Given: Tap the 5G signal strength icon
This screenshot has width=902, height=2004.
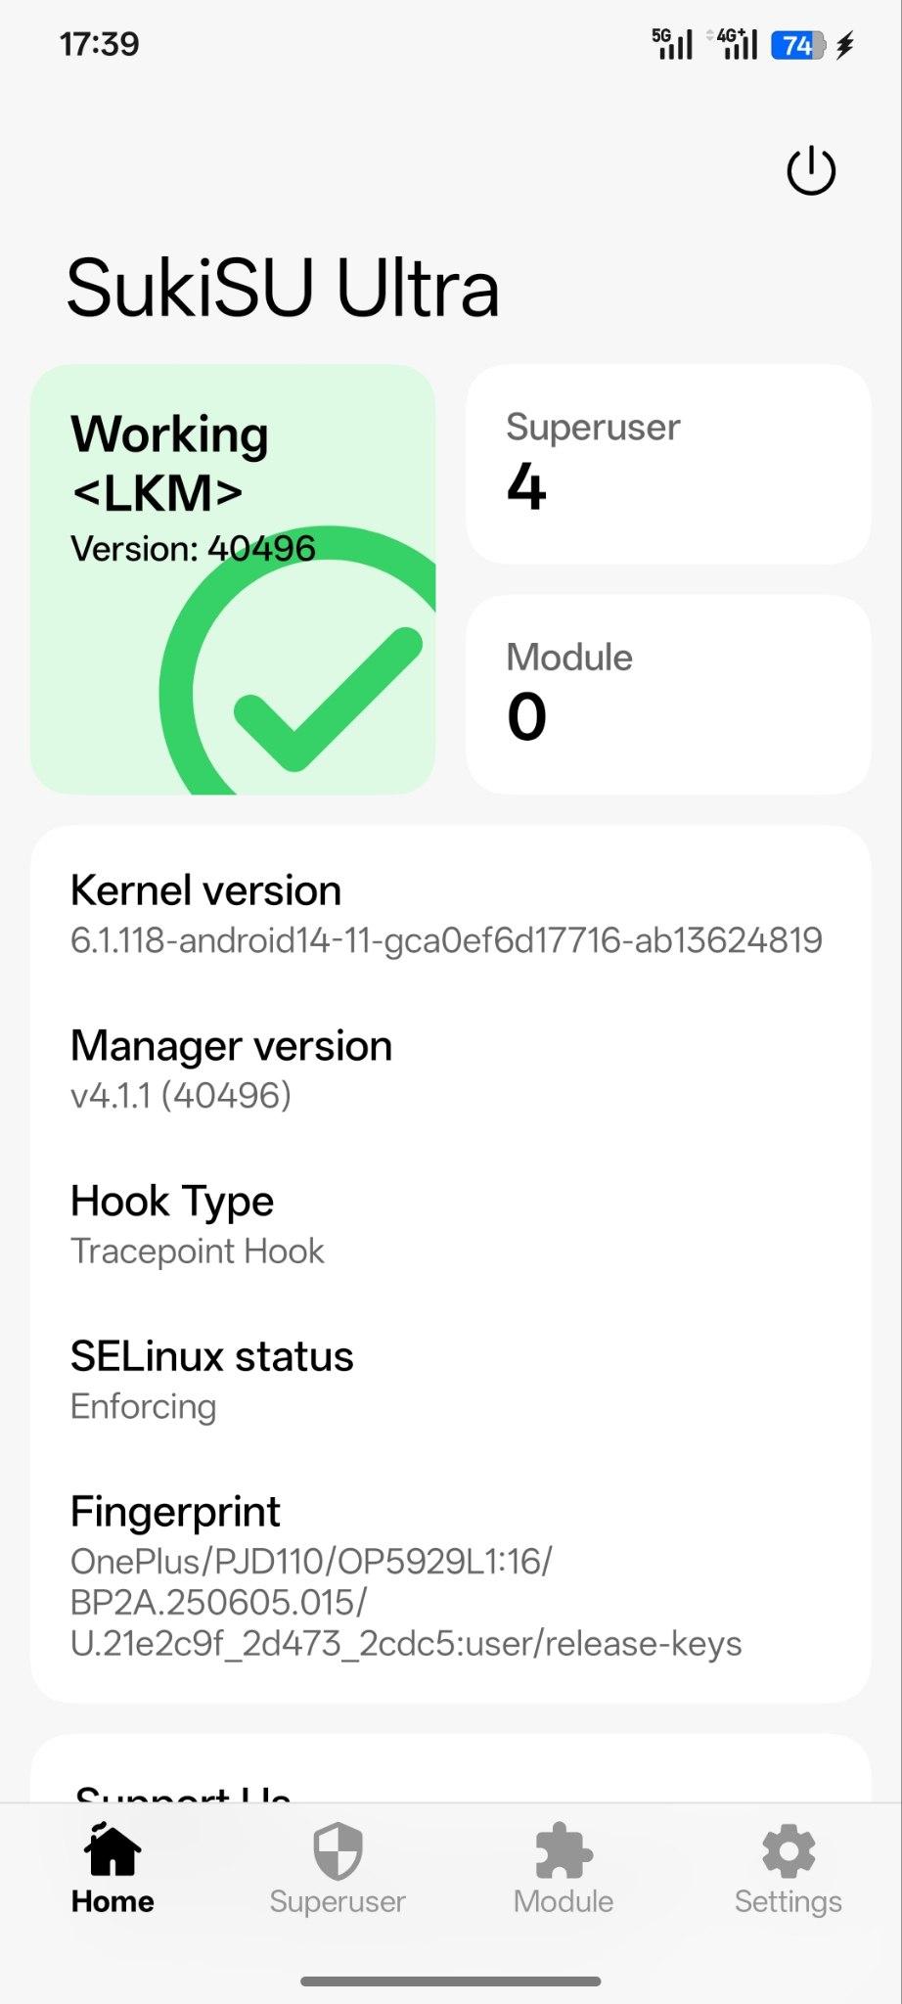Looking at the screenshot, I should tap(673, 44).
